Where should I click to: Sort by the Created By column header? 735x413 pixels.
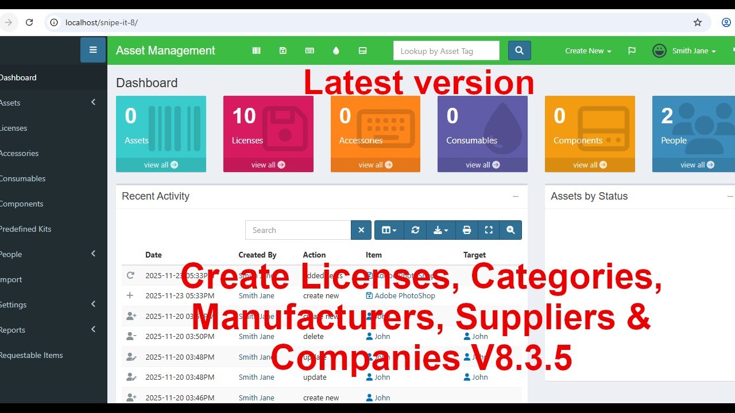257,255
